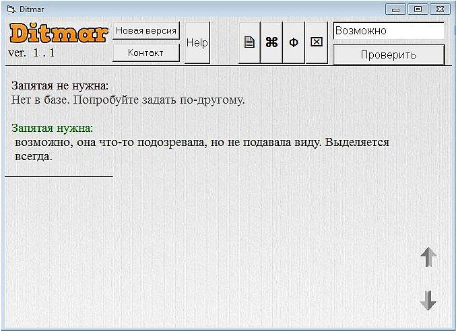Click the Новая версия button
Viewport: 456px width, 331px height.
[145, 31]
